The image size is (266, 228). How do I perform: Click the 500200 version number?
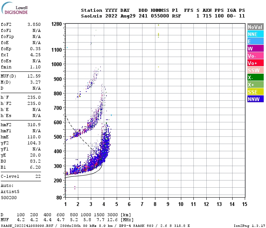tap(9, 198)
